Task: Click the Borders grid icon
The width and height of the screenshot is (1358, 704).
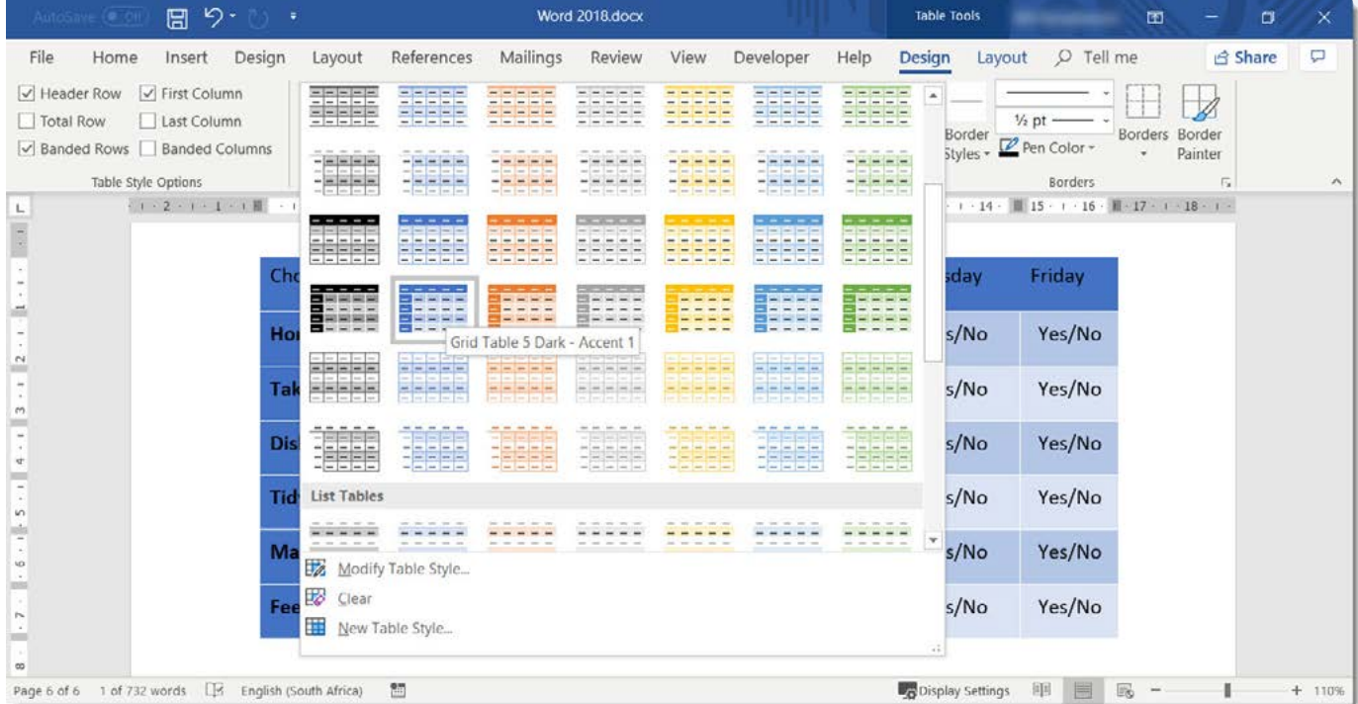Action: (x=1142, y=102)
